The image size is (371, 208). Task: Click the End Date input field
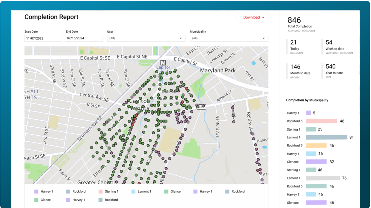point(84,38)
